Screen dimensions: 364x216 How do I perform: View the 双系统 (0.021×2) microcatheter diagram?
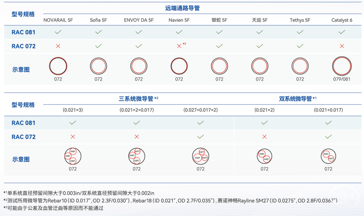265,156
